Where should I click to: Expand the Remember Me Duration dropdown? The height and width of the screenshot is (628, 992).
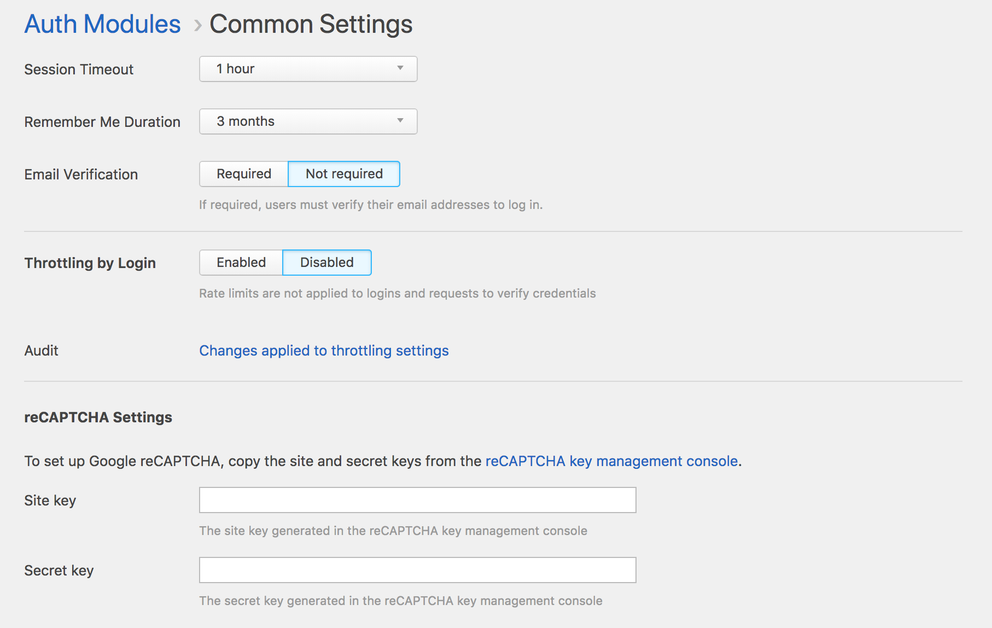click(x=308, y=121)
